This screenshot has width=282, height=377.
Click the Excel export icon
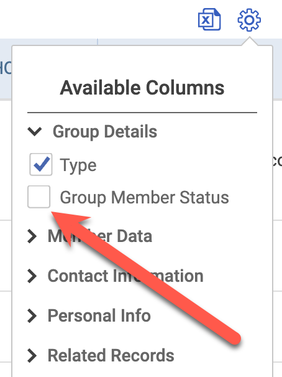(209, 19)
